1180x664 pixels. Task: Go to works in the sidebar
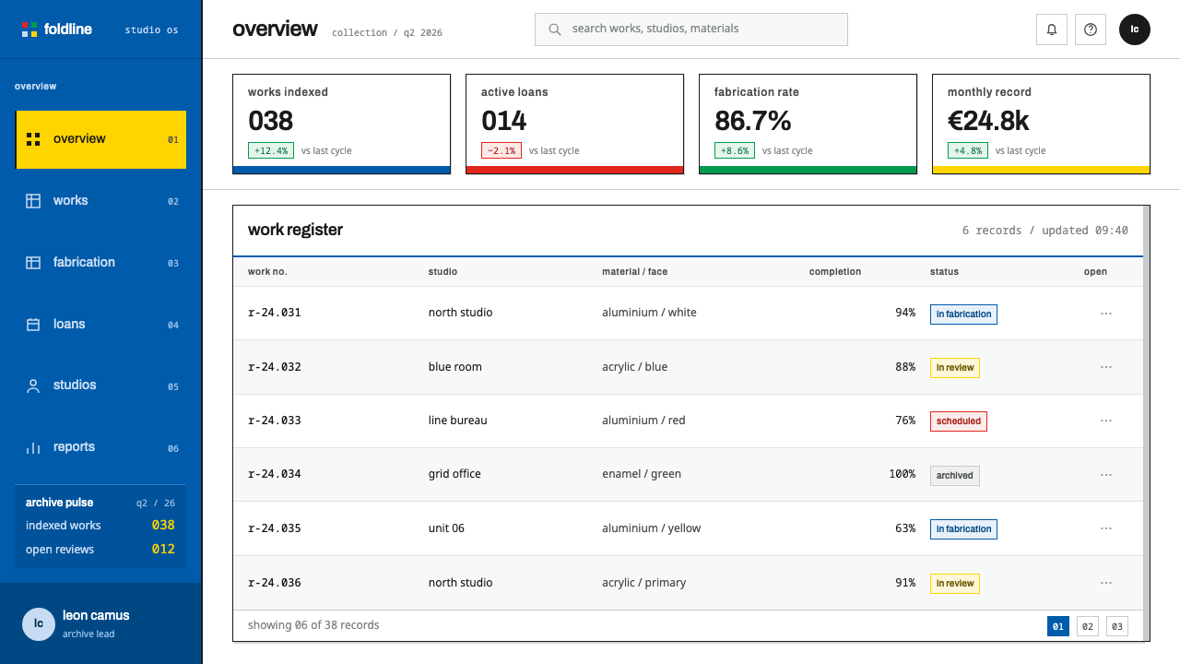[x=100, y=201]
